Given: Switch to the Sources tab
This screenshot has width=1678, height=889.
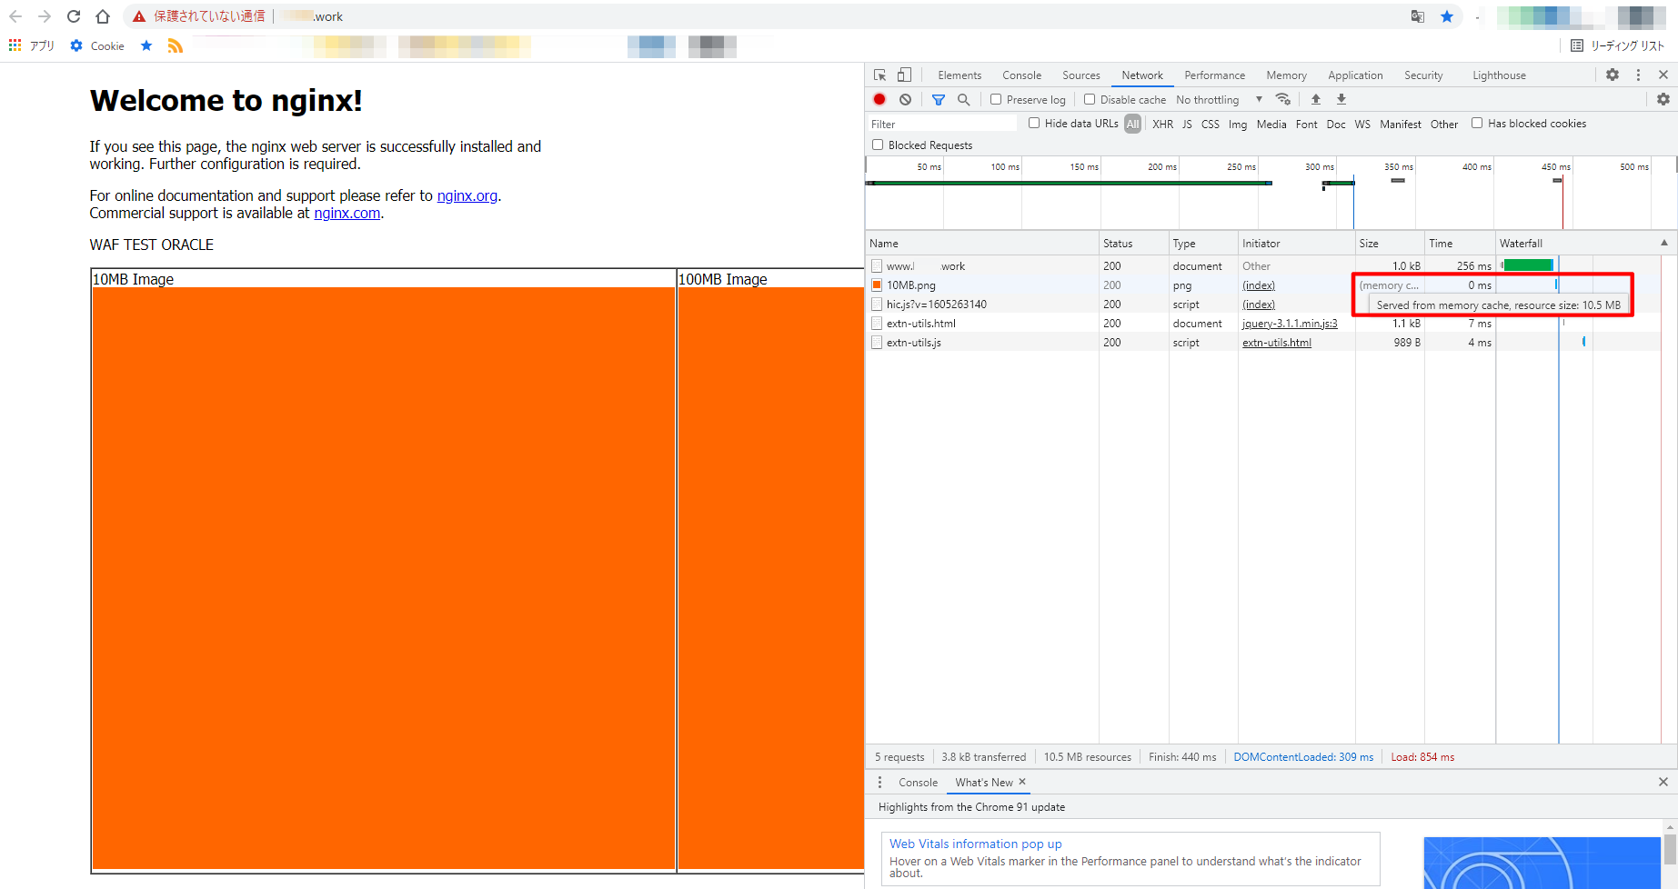Looking at the screenshot, I should coord(1081,75).
